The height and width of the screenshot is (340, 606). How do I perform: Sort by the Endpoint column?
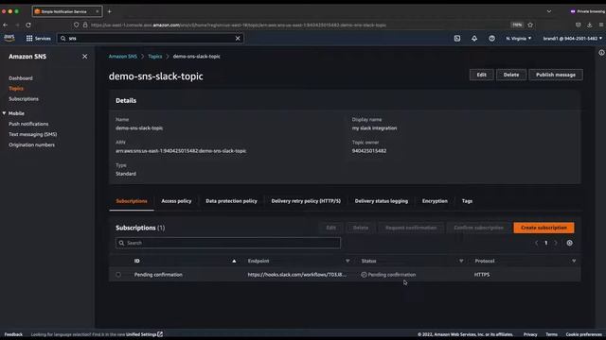(x=348, y=262)
